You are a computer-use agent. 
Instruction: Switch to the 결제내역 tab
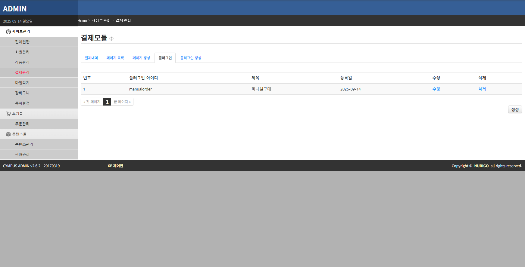(x=91, y=58)
